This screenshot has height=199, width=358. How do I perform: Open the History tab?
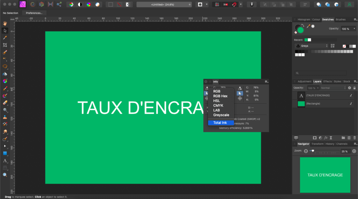(x=330, y=144)
